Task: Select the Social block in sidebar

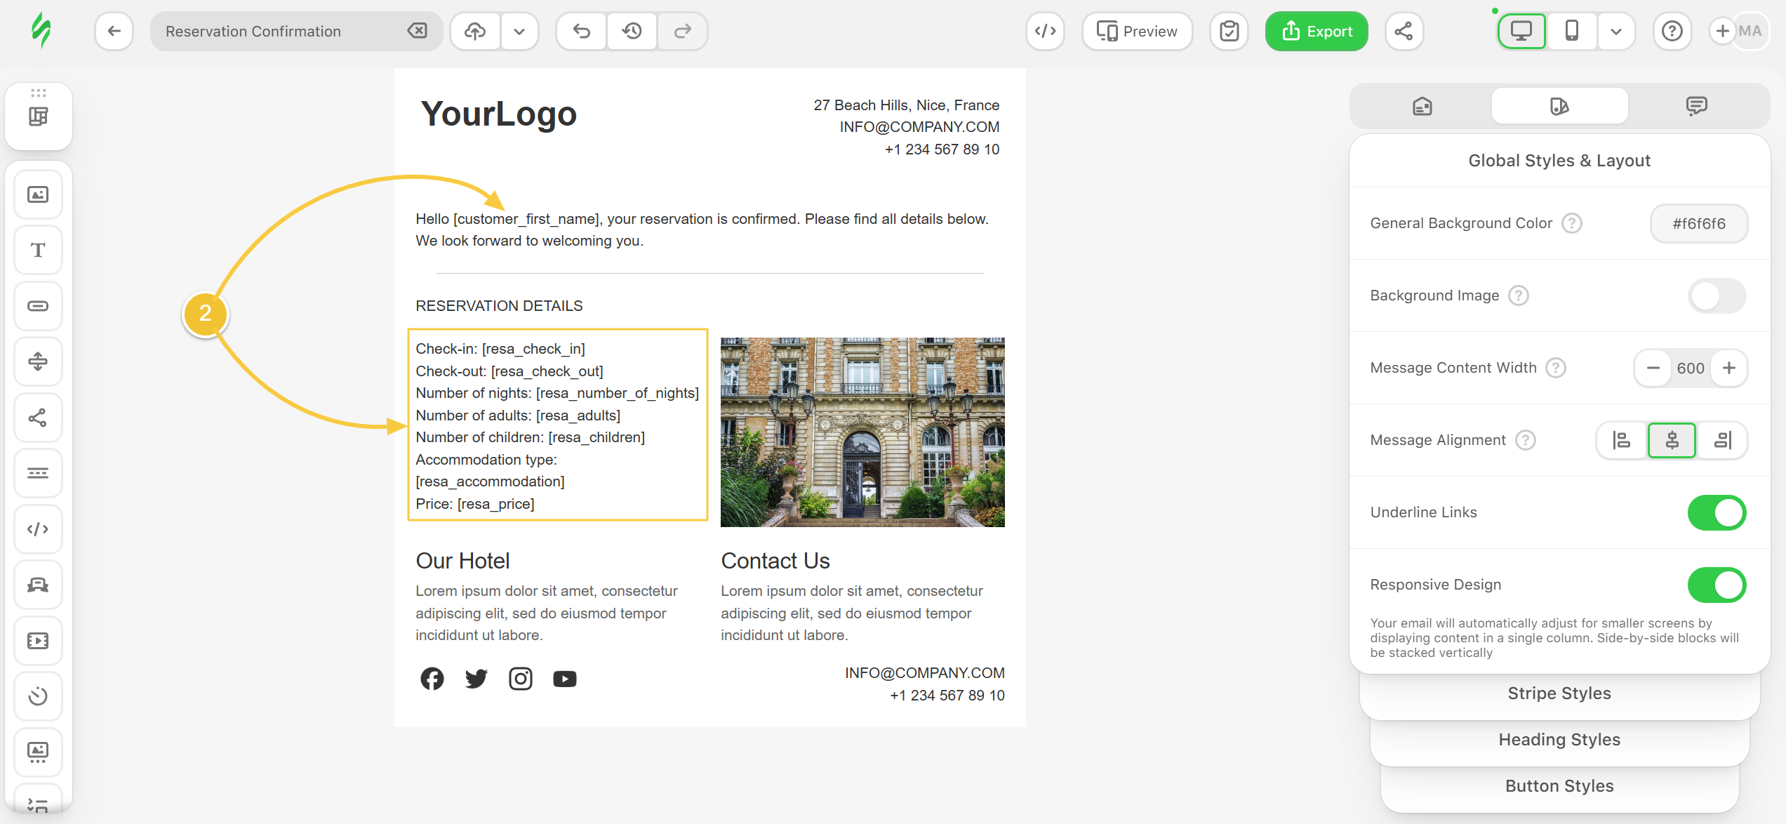Action: [39, 418]
